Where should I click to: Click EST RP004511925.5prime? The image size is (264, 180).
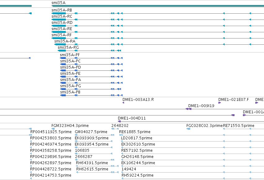51,132
